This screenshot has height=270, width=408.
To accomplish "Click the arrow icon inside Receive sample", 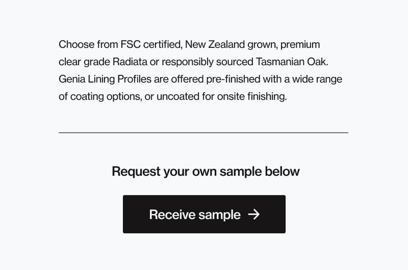I will 254,214.
